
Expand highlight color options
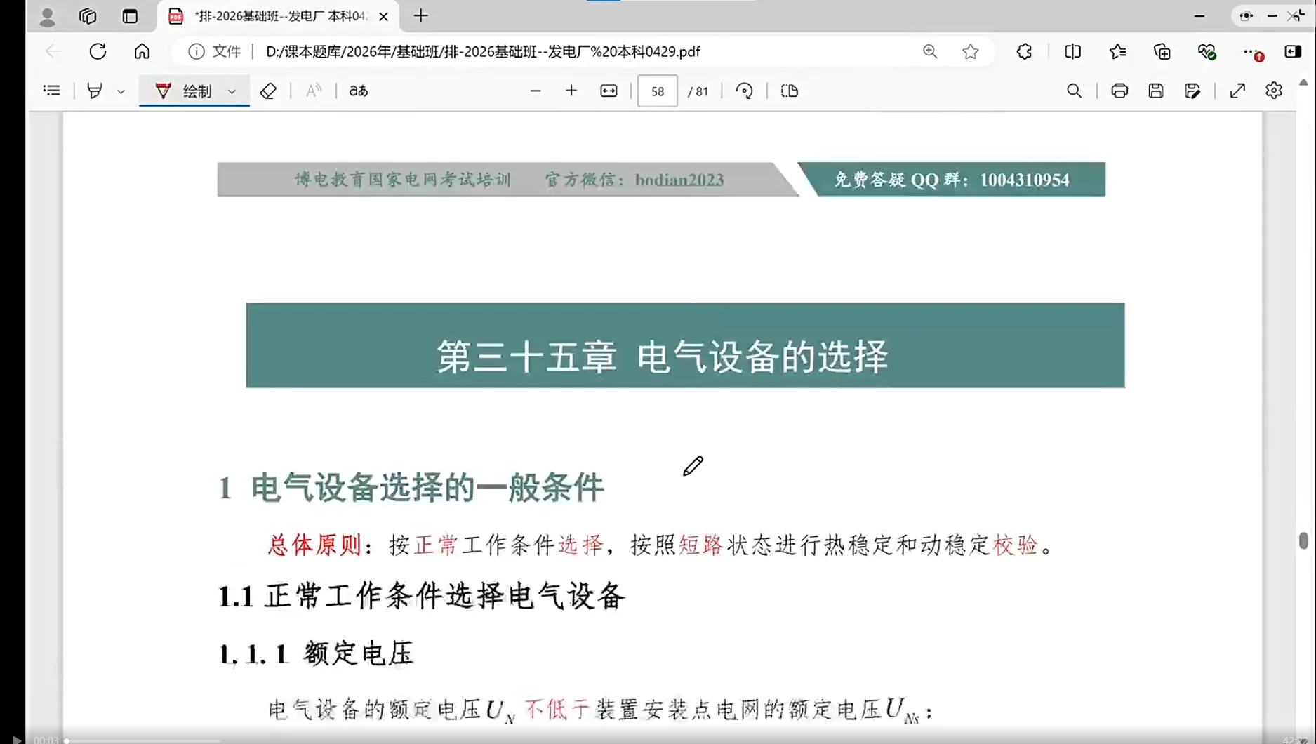pyautogui.click(x=121, y=91)
